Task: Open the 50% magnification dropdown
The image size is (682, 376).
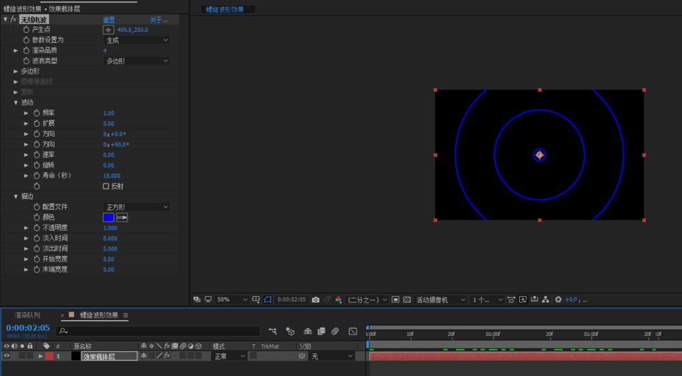Action: tap(232, 300)
